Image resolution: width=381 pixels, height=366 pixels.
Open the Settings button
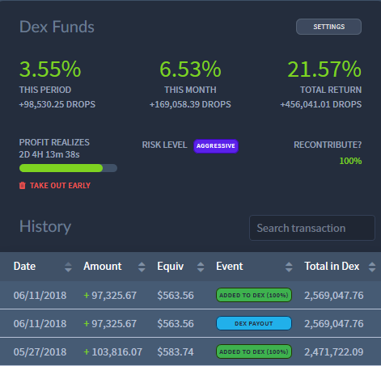328,27
